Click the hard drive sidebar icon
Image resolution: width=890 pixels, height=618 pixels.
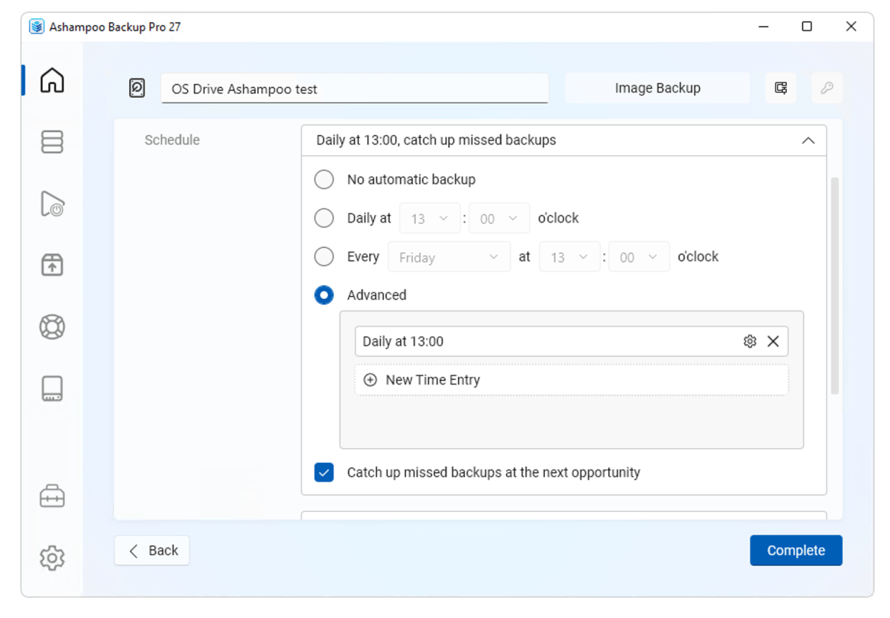point(52,389)
